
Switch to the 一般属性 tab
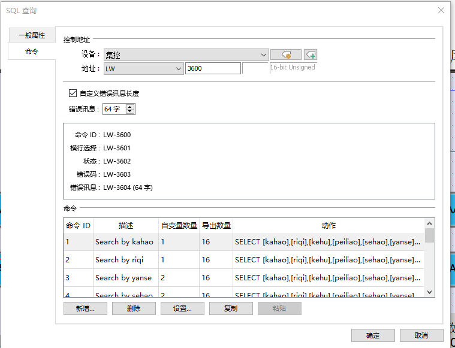click(x=32, y=35)
